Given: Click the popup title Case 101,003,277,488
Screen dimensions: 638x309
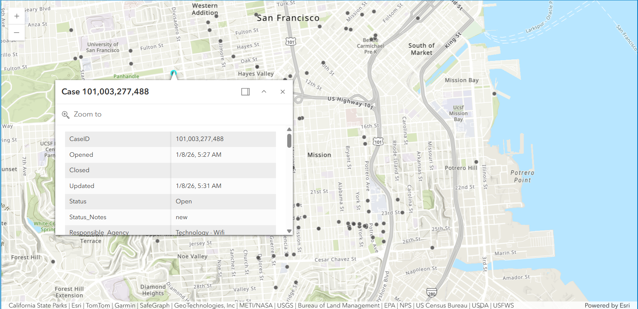Looking at the screenshot, I should pyautogui.click(x=105, y=92).
